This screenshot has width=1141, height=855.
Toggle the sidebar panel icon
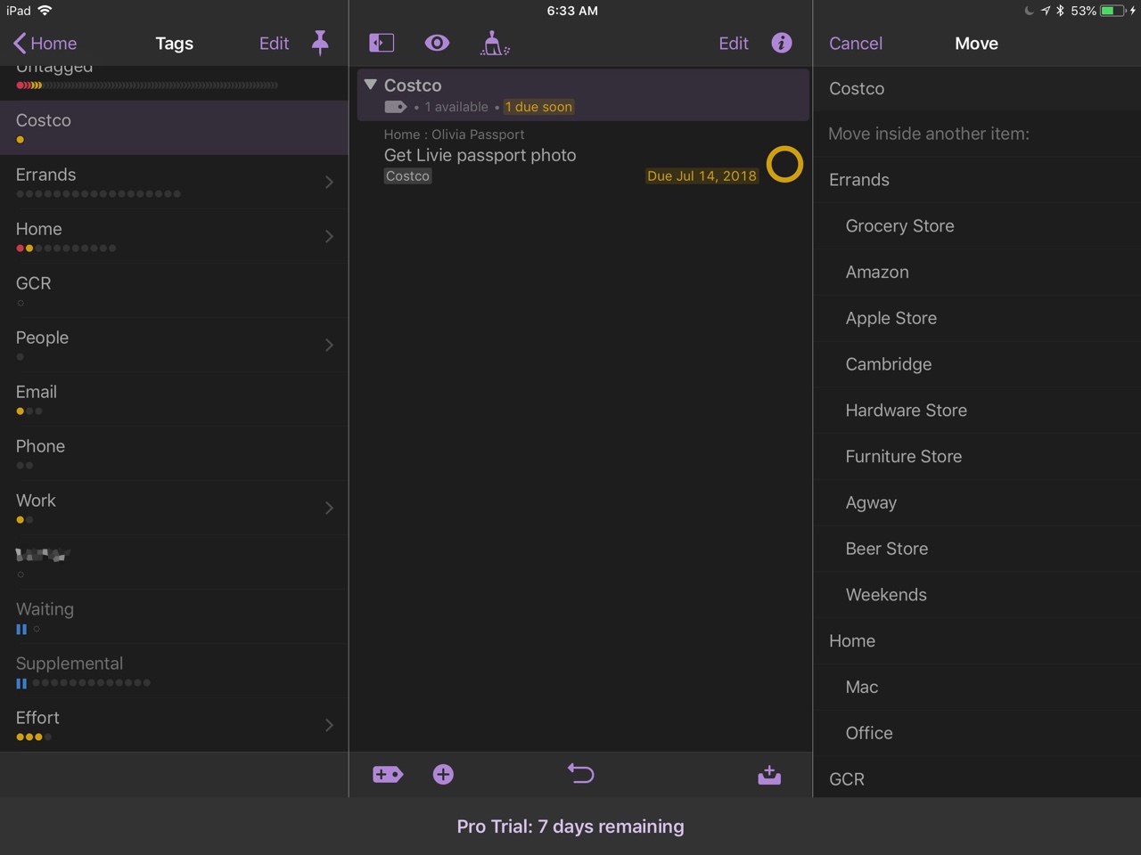382,43
